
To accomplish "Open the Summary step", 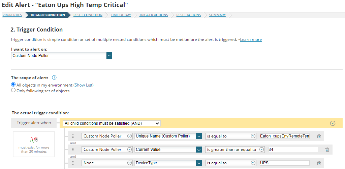I will (217, 15).
